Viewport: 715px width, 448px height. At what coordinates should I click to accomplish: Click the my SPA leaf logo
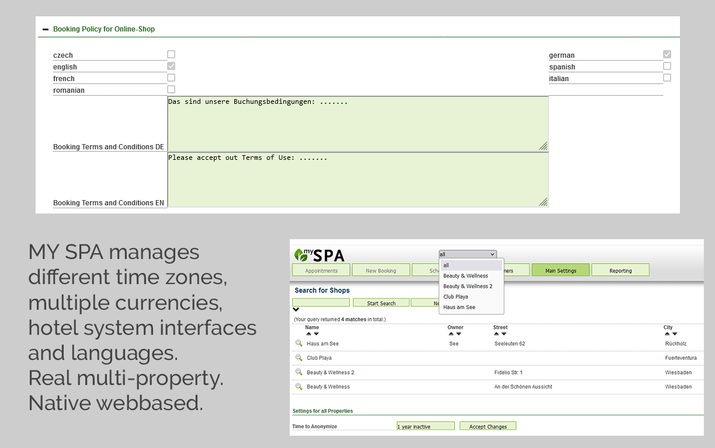(x=301, y=255)
